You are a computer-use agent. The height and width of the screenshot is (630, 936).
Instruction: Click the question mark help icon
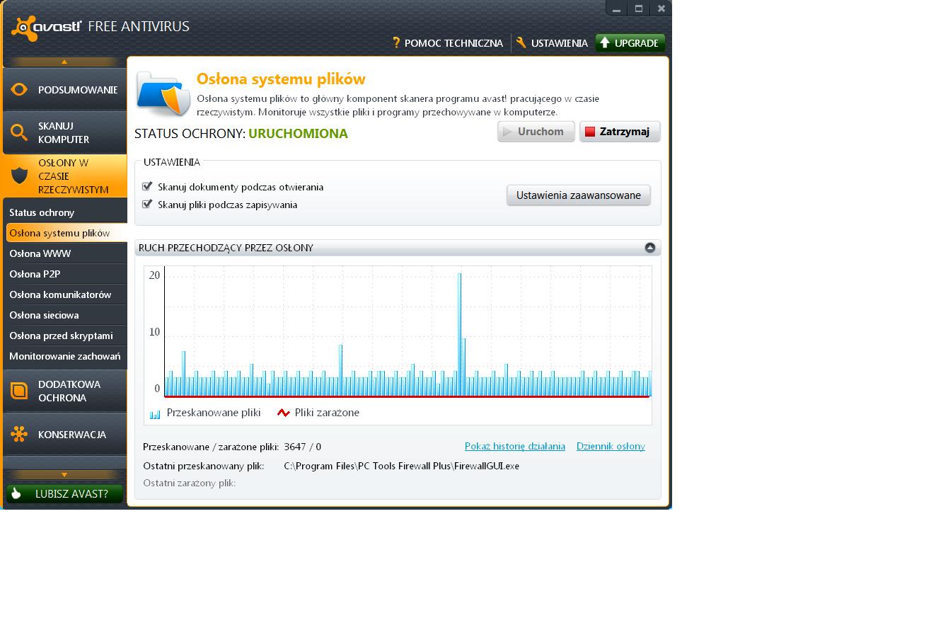pyautogui.click(x=396, y=43)
